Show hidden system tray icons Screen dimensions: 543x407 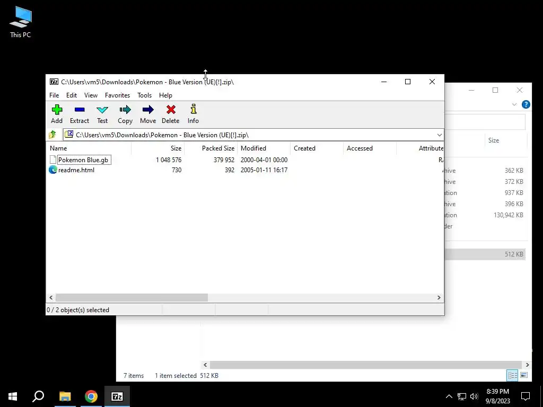[x=449, y=396]
